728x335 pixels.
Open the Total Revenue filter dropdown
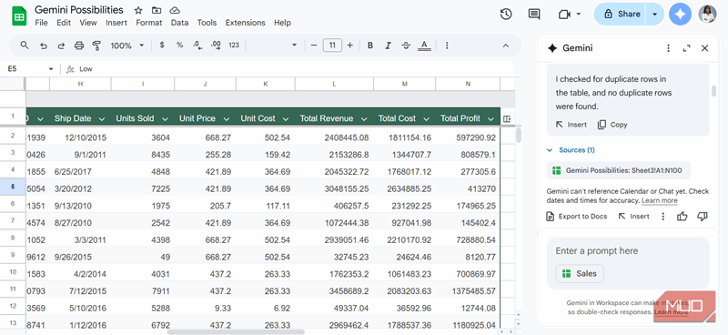pyautogui.click(x=364, y=119)
